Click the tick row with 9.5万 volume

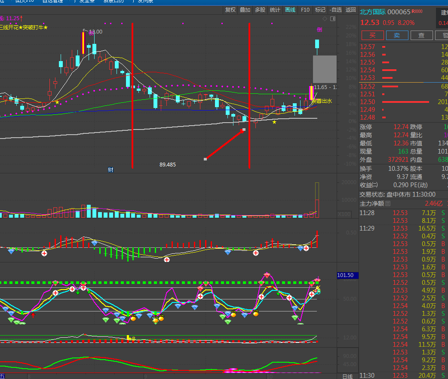point(403,337)
